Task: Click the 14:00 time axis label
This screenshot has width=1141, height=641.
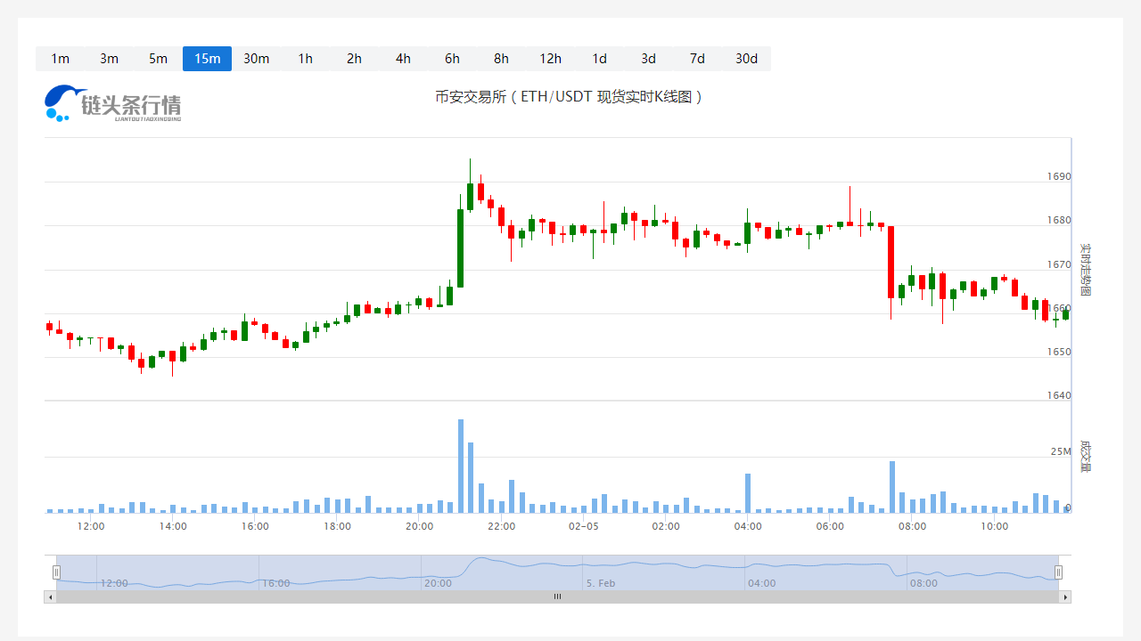Action: (173, 526)
